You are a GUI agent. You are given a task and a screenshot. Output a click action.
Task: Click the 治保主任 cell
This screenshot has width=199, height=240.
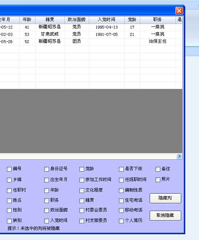(x=158, y=41)
